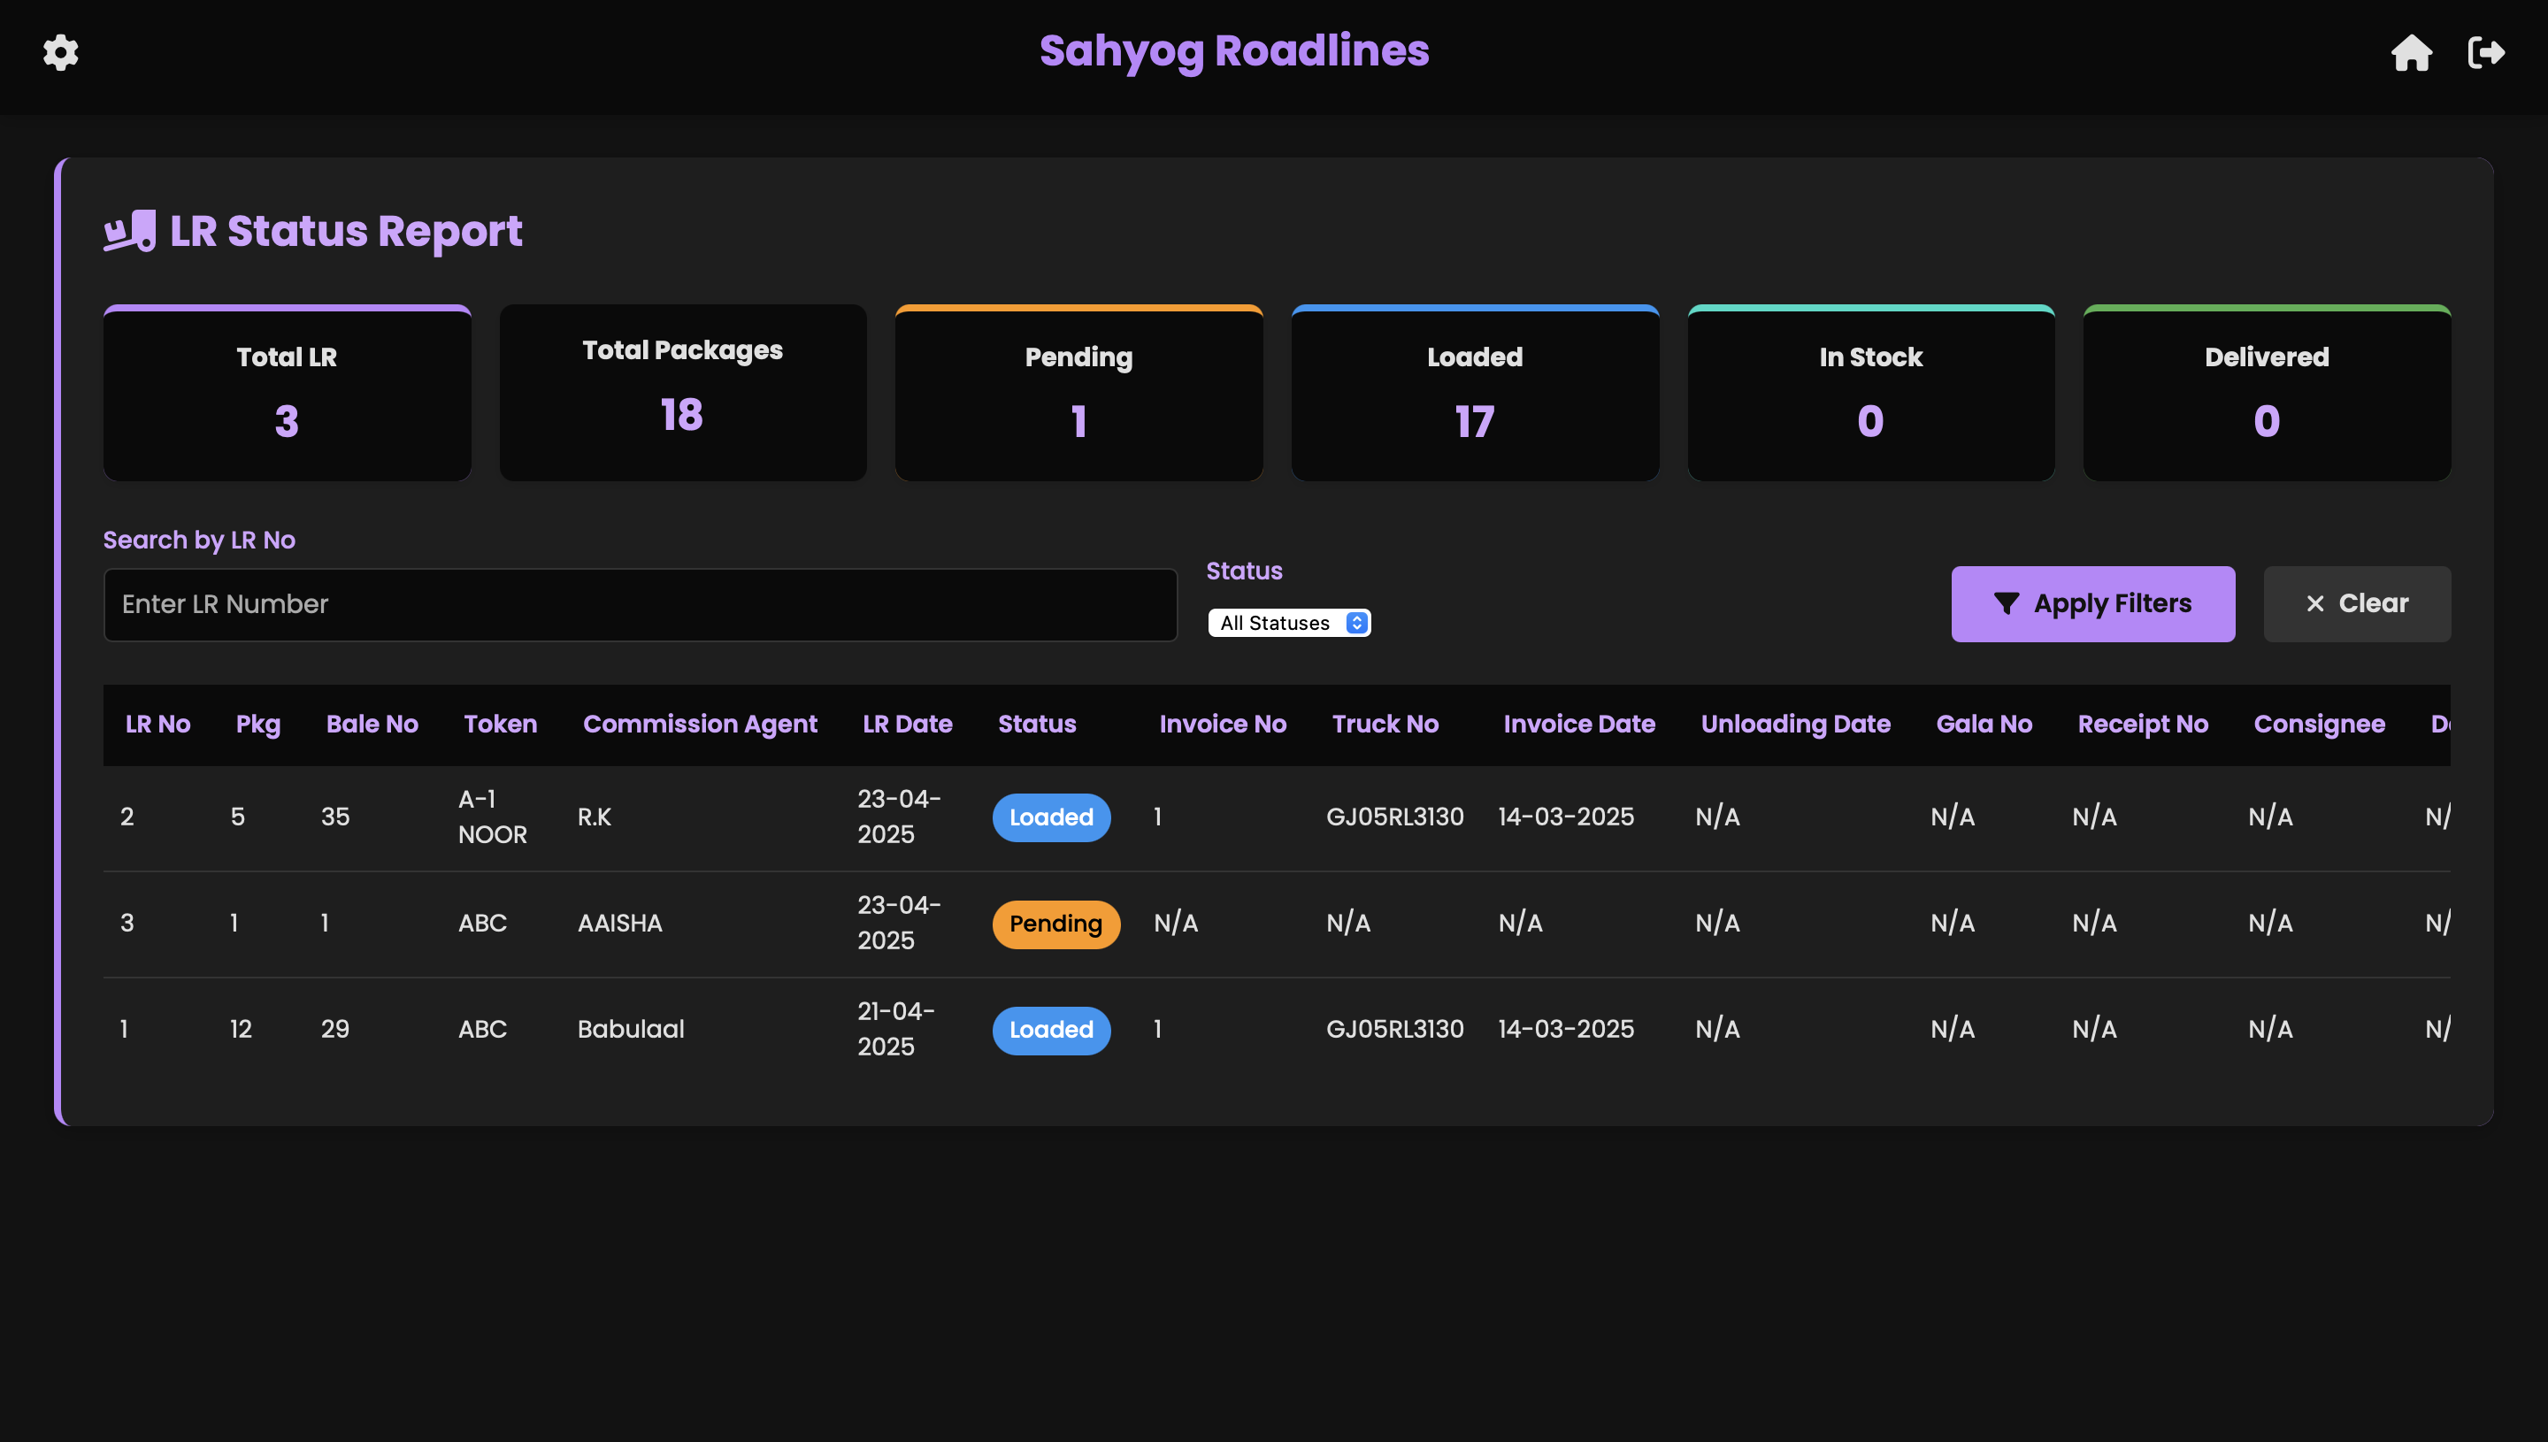Click truck number GJ05RL3130 in R.K row
The width and height of the screenshot is (2548, 1442).
click(x=1394, y=817)
